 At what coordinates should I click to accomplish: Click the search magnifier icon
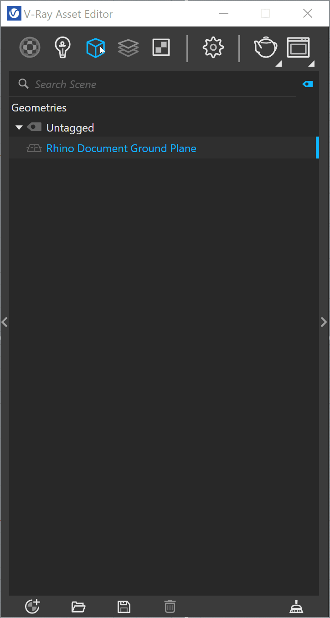click(23, 84)
